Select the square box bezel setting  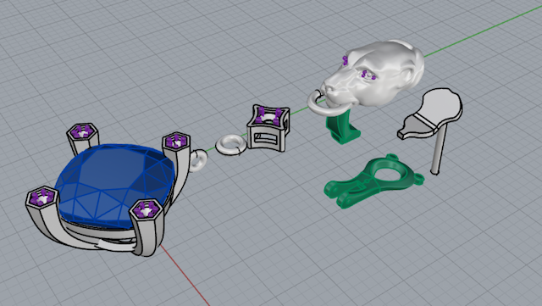[268, 128]
